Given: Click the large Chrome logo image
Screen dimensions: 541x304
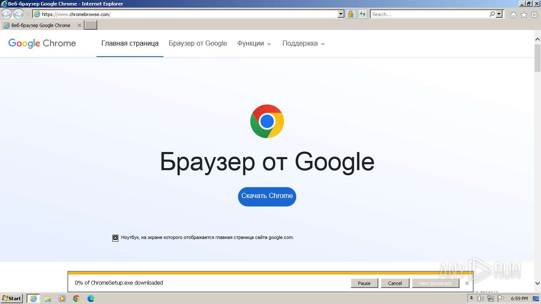Looking at the screenshot, I should [267, 121].
